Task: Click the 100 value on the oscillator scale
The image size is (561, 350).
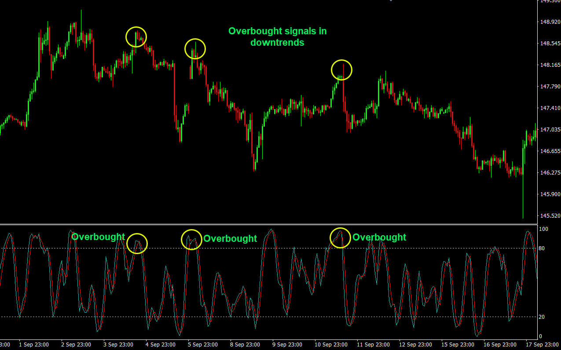Action: (x=543, y=229)
